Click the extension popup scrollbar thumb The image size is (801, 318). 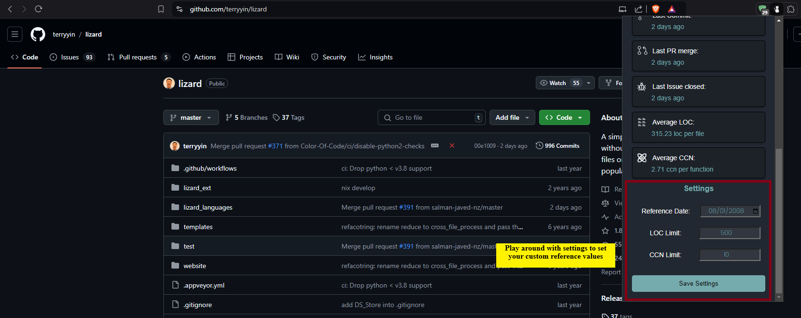[x=779, y=221]
